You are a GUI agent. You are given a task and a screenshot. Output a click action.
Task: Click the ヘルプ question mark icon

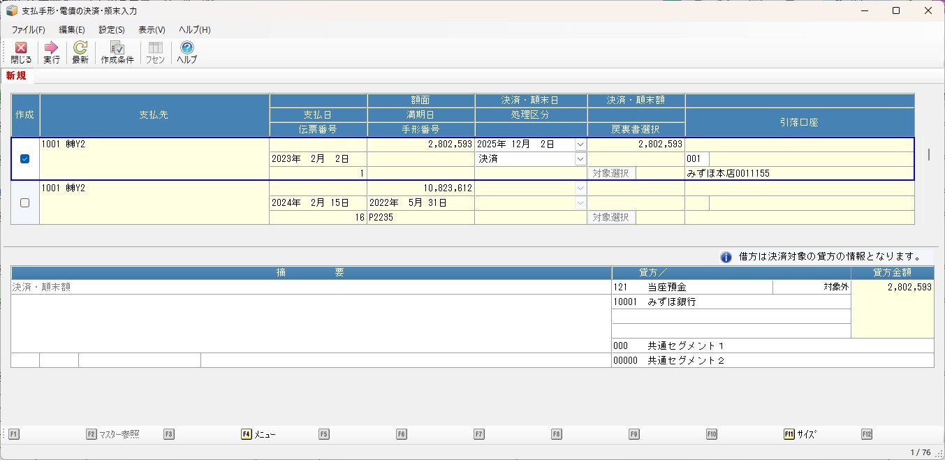click(x=186, y=48)
